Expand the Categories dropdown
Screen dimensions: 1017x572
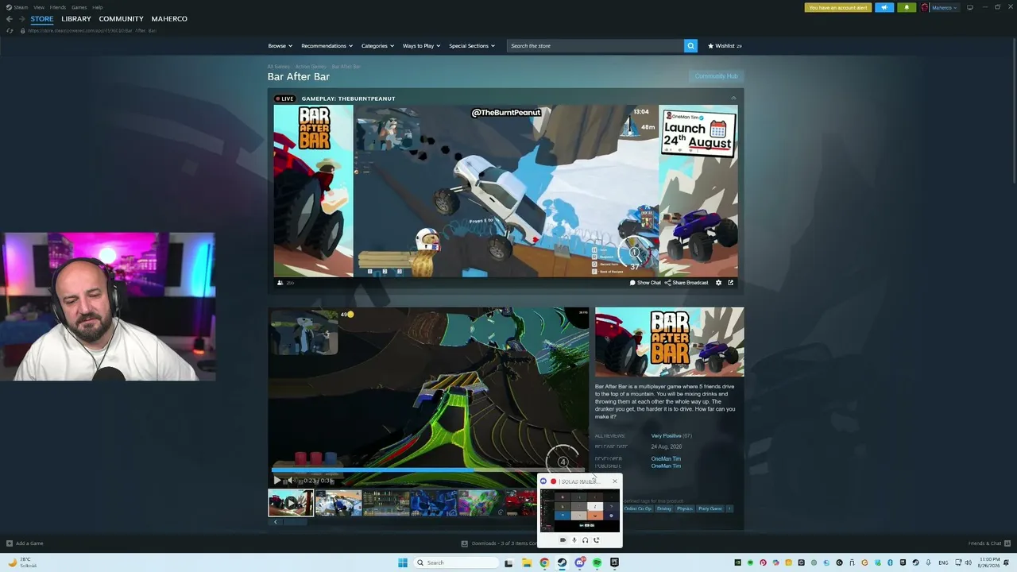[x=377, y=46]
